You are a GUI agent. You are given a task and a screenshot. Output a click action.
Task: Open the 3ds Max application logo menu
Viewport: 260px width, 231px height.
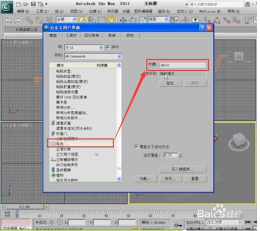7,7
